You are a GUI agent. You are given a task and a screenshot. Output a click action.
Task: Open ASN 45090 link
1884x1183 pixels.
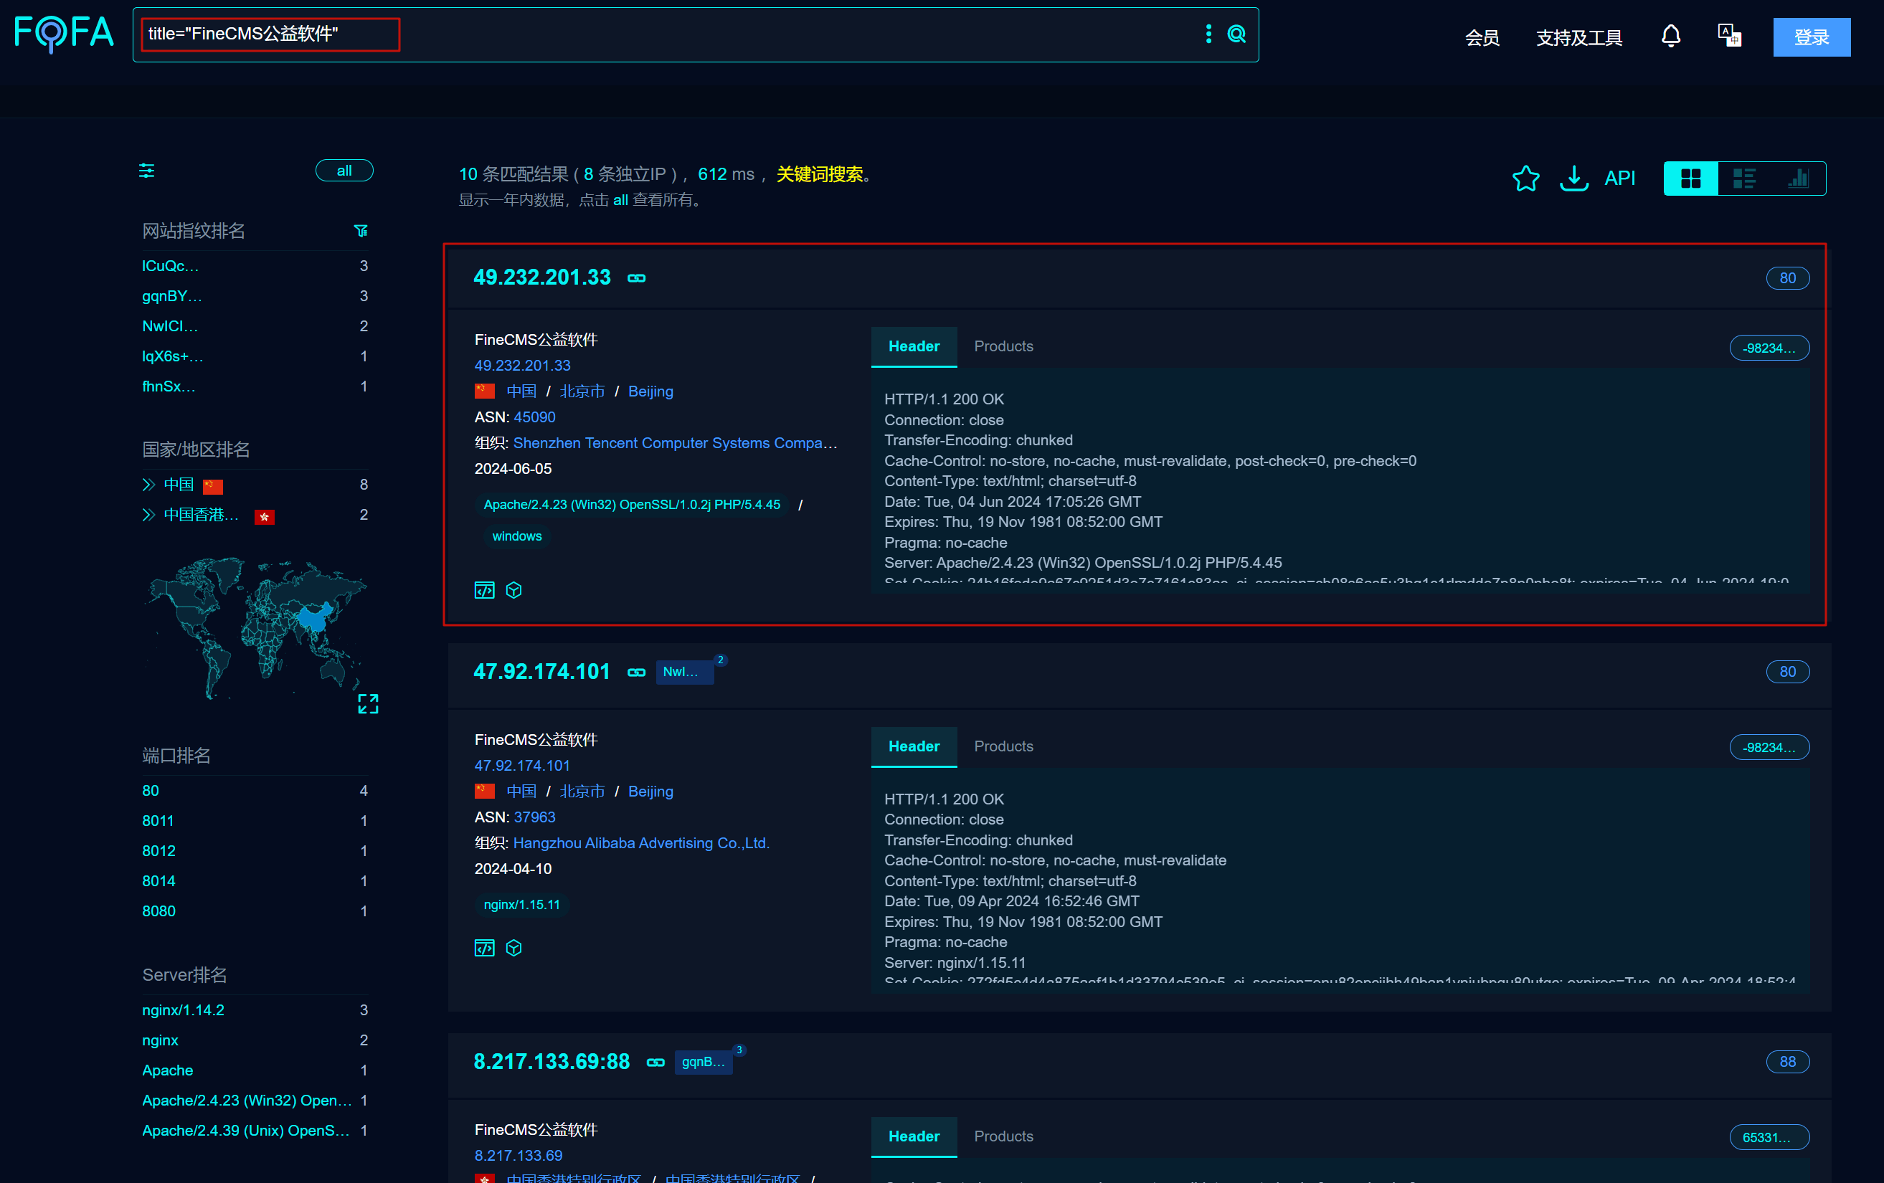click(x=534, y=417)
